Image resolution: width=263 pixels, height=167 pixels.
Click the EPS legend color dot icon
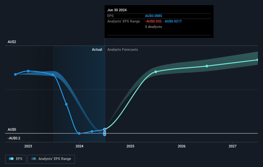[11, 159]
